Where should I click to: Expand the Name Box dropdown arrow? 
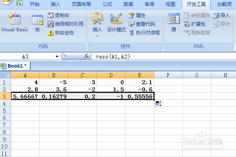(x=57, y=57)
